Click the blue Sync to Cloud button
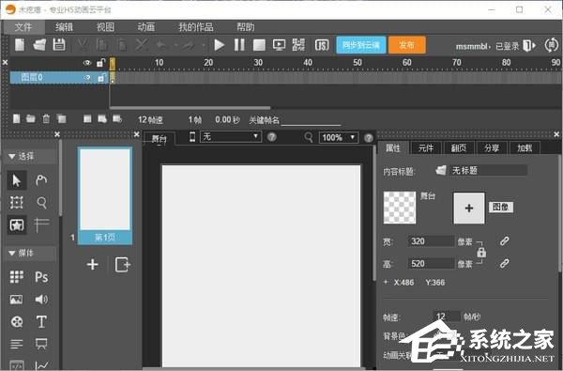 pyautogui.click(x=361, y=45)
